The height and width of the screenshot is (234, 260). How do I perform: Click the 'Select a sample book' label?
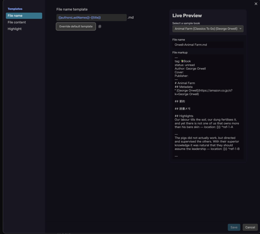186,23
